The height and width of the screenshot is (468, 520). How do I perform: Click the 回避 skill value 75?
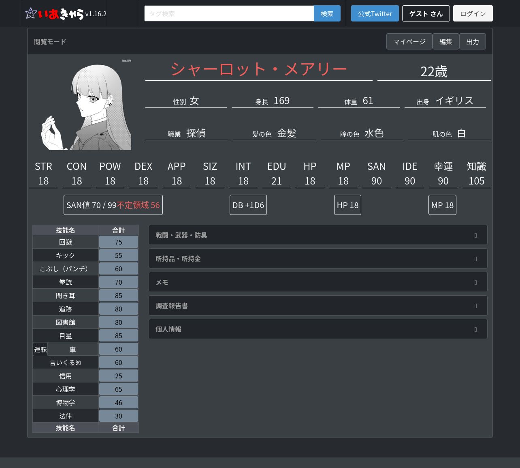(x=119, y=242)
